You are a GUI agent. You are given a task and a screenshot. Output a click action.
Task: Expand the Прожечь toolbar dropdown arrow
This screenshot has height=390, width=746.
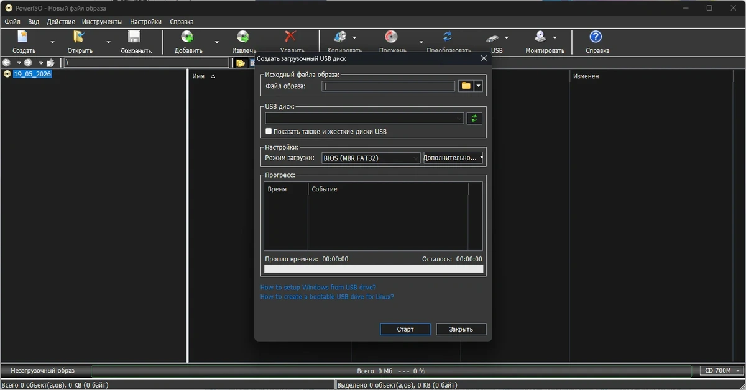[421, 42]
